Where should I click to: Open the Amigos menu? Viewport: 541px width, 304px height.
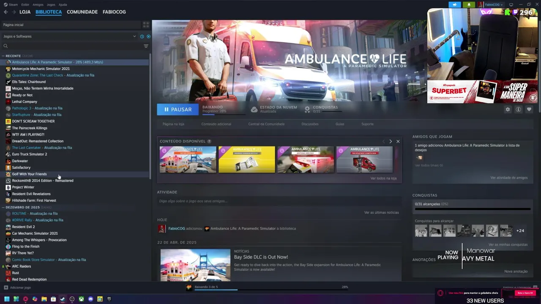38,5
